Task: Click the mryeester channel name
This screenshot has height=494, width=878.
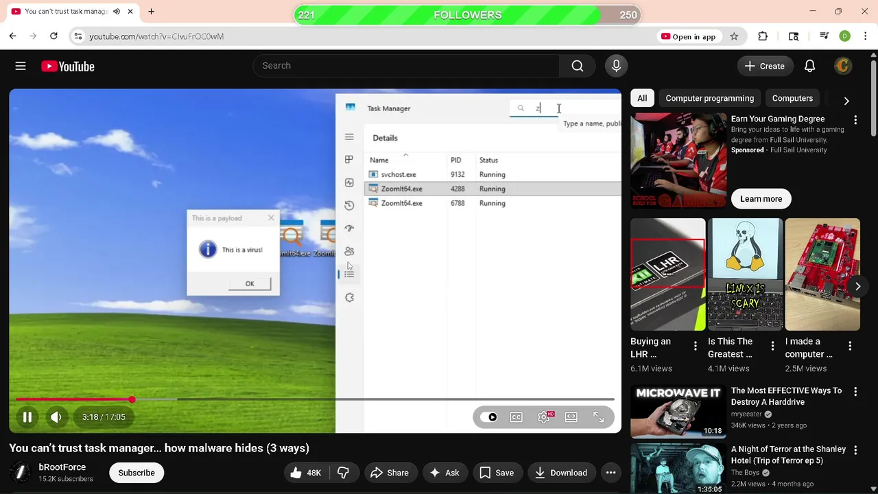Action: click(x=746, y=414)
